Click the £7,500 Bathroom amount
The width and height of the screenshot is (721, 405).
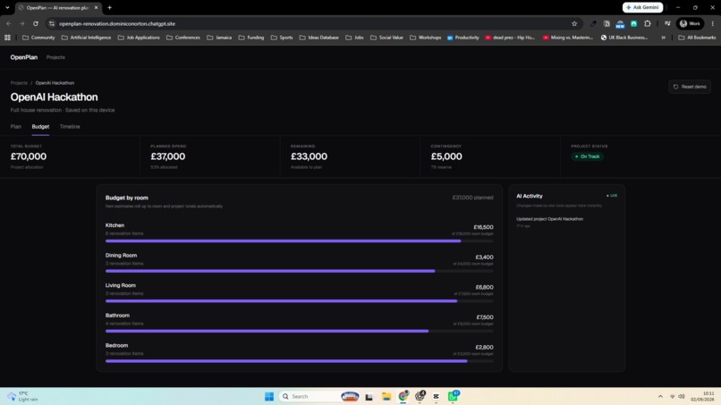485,317
